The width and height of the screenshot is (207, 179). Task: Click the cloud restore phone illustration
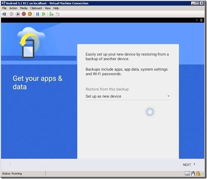pyautogui.click(x=31, y=42)
